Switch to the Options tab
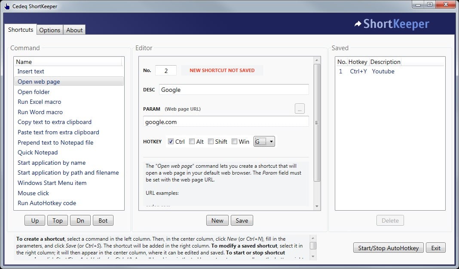This screenshot has width=459, height=269. coord(50,30)
